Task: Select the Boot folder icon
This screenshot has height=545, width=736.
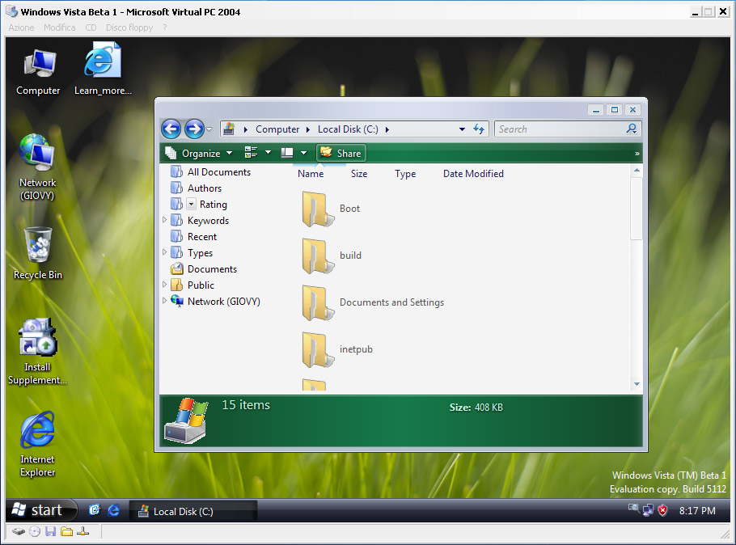Action: click(x=317, y=209)
